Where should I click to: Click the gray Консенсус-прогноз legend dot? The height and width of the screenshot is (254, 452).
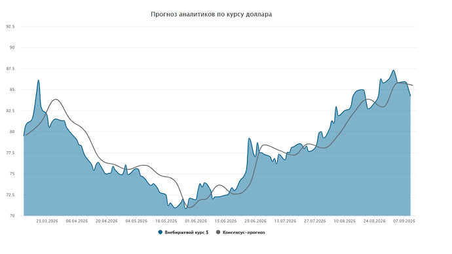click(x=218, y=232)
